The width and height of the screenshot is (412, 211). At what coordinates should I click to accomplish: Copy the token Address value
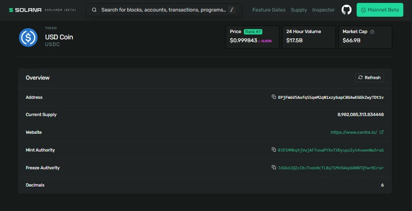[274, 97]
